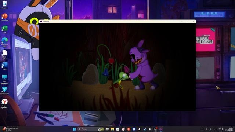Close the game window
This screenshot has width=235, height=132.
pyautogui.click(x=193, y=21)
